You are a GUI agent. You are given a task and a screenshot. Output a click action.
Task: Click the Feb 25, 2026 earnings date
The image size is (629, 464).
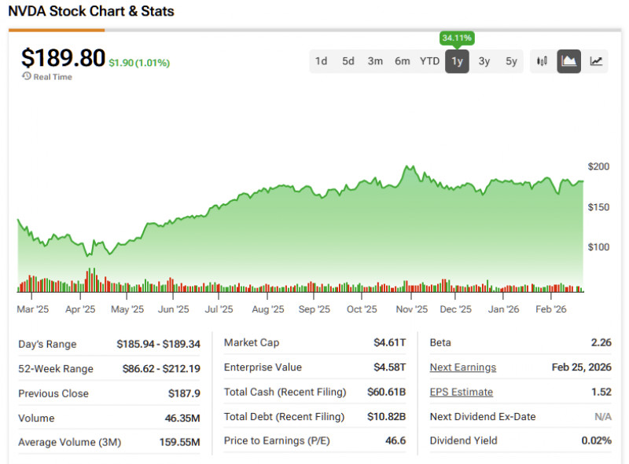coord(580,367)
